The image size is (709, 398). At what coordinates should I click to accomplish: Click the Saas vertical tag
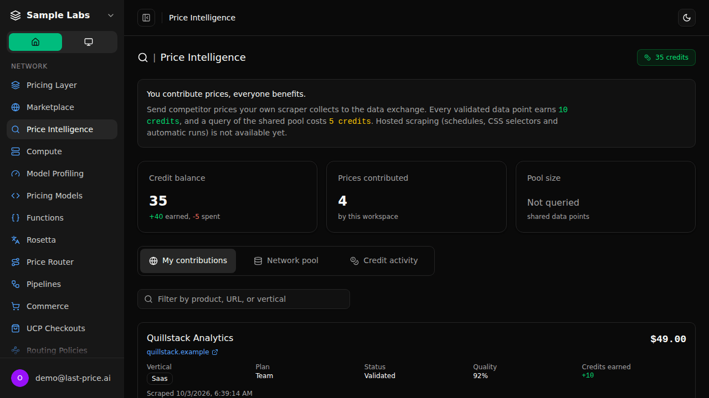[160, 379]
